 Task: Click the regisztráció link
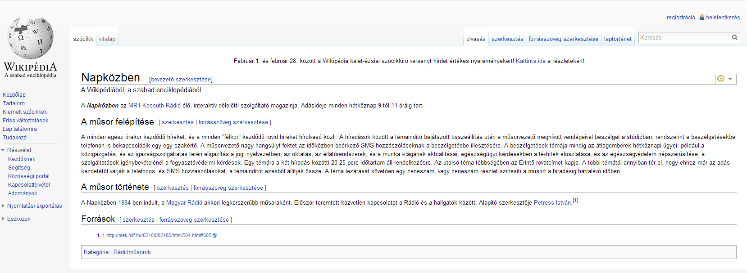681,18
